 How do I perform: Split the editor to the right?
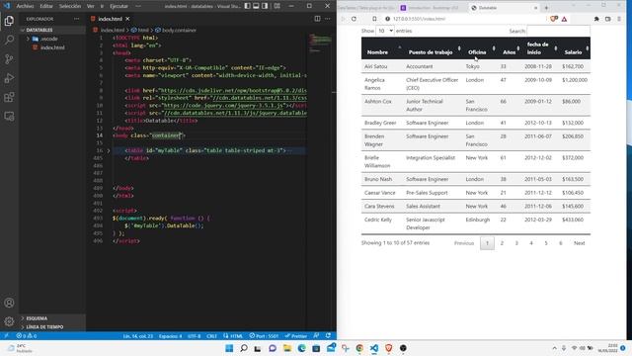(317, 19)
